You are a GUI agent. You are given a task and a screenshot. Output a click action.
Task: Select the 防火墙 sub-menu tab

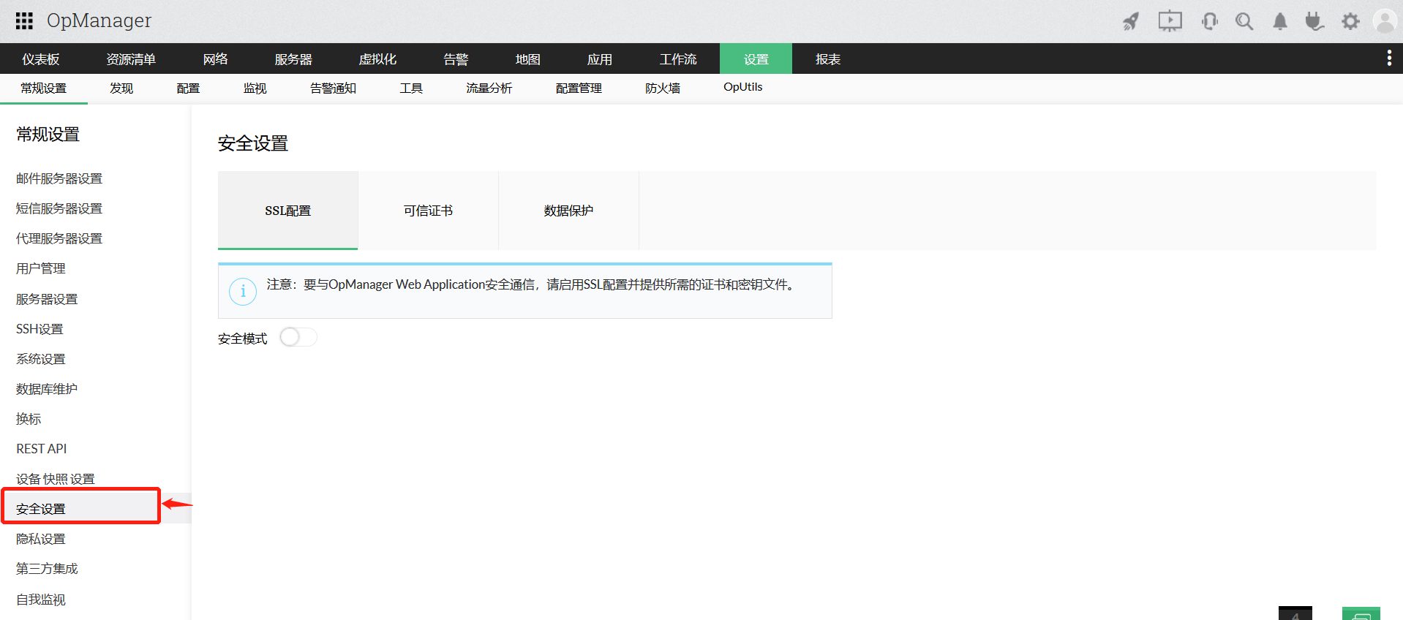click(662, 88)
